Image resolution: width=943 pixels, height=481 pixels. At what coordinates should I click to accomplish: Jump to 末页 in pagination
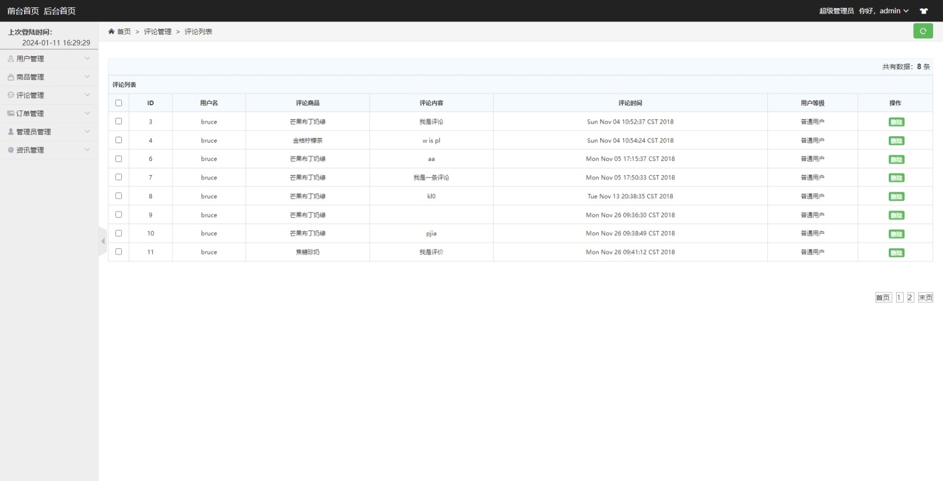(x=926, y=298)
